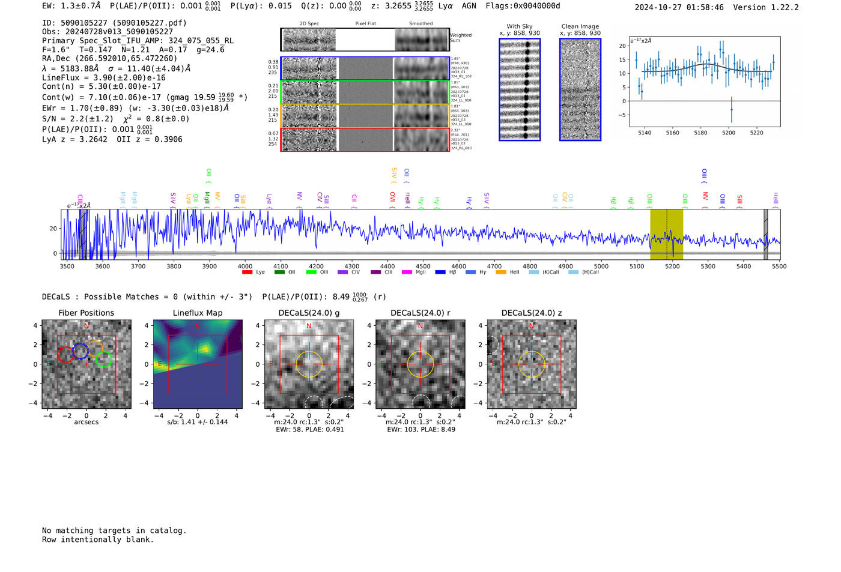Open the DECaLS(24.0) g image
Image resolution: width=841 pixels, height=572 pixels.
click(309, 364)
